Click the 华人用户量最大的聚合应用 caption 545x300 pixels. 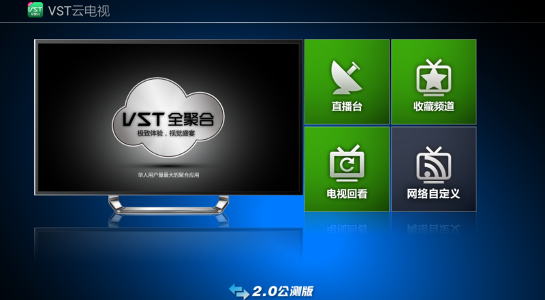point(168,175)
